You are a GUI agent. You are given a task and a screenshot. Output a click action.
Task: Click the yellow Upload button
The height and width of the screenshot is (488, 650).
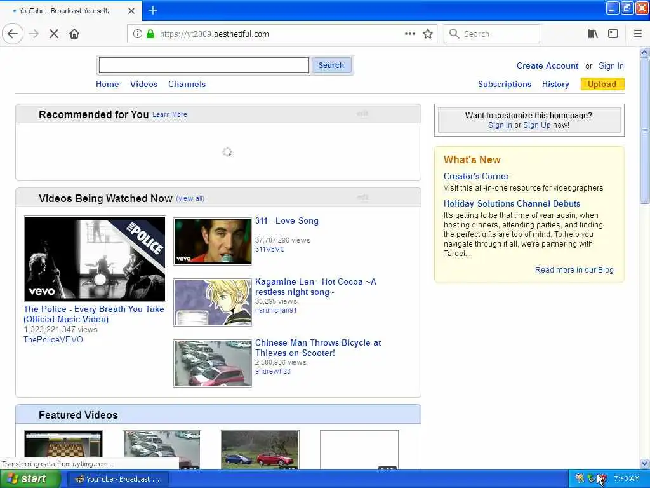[x=602, y=85]
